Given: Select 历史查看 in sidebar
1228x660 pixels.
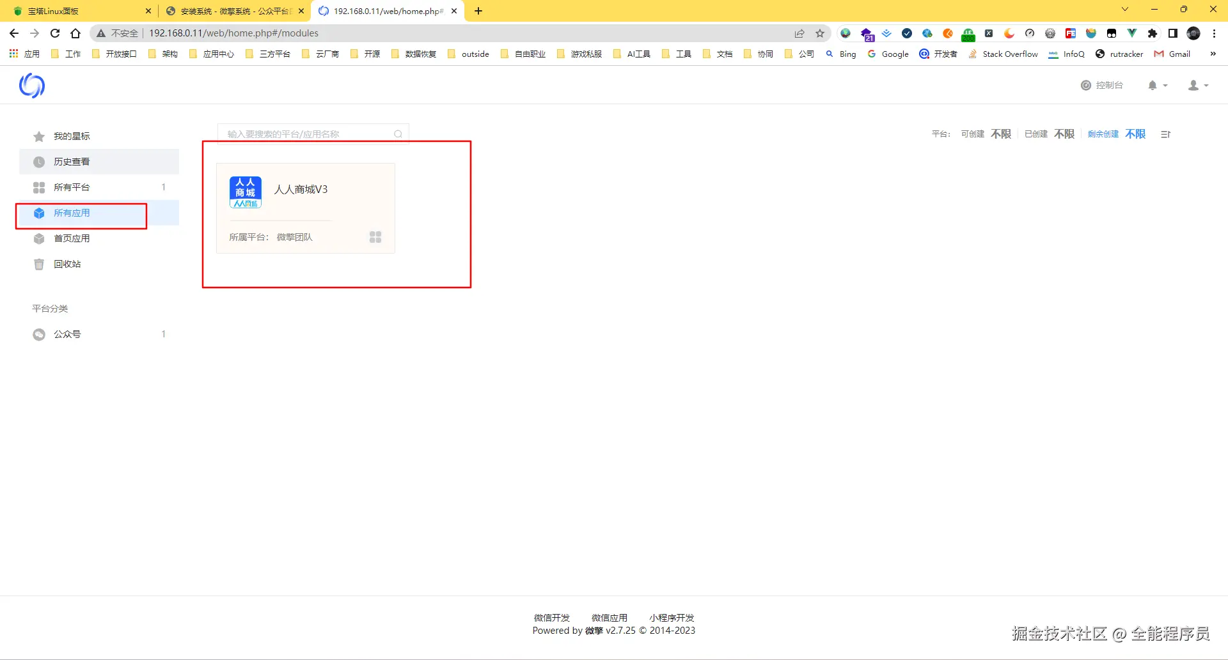Looking at the screenshot, I should click(x=99, y=162).
